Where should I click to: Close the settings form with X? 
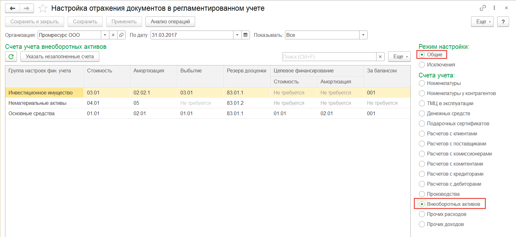(x=506, y=8)
